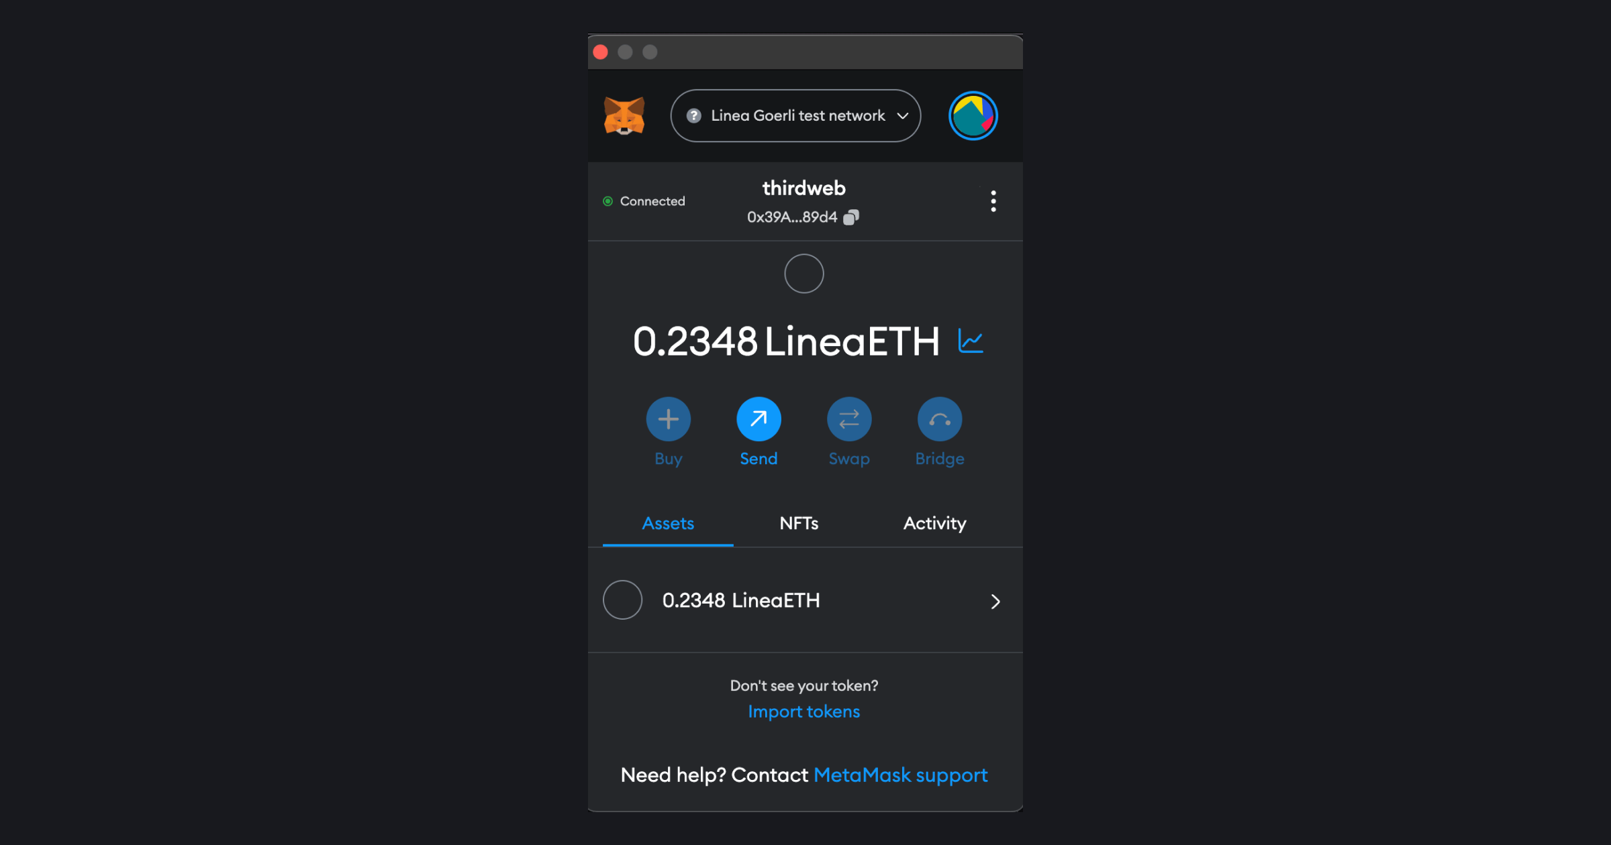1611x845 pixels.
Task: Open the MetaMask support link
Action: tap(900, 775)
